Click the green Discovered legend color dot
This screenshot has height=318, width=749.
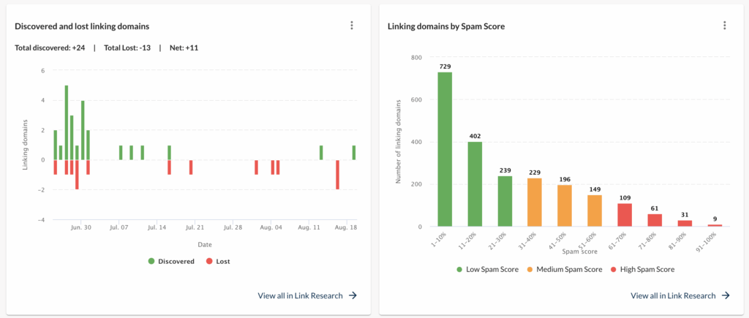coord(151,261)
